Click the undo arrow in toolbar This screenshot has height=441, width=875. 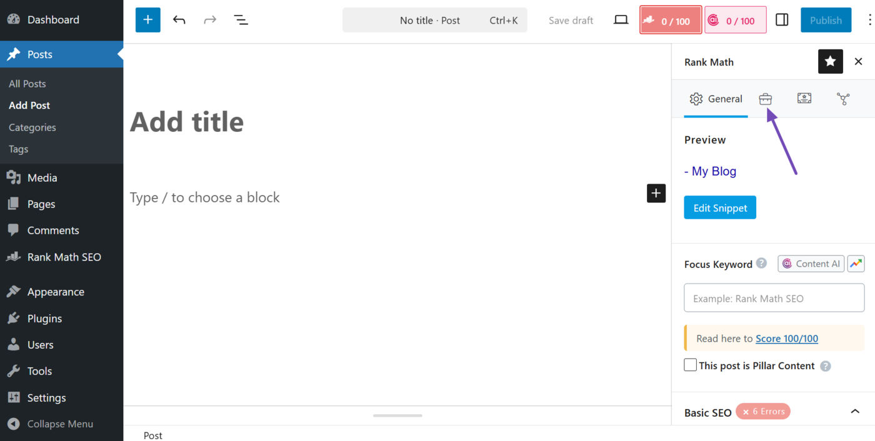coord(179,20)
